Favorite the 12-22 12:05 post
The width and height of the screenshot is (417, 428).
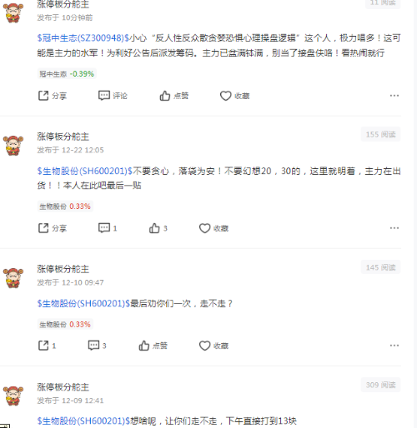[214, 228]
